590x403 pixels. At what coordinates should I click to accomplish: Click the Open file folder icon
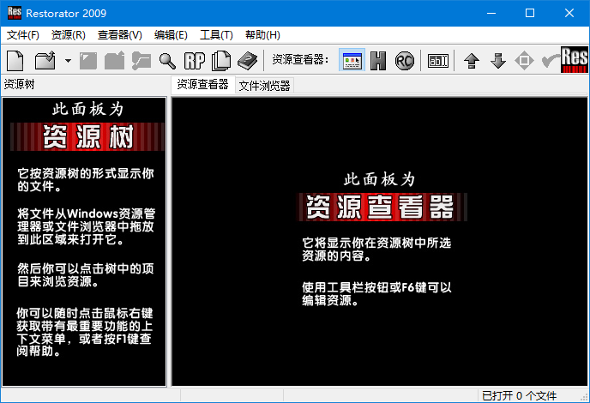[x=45, y=60]
